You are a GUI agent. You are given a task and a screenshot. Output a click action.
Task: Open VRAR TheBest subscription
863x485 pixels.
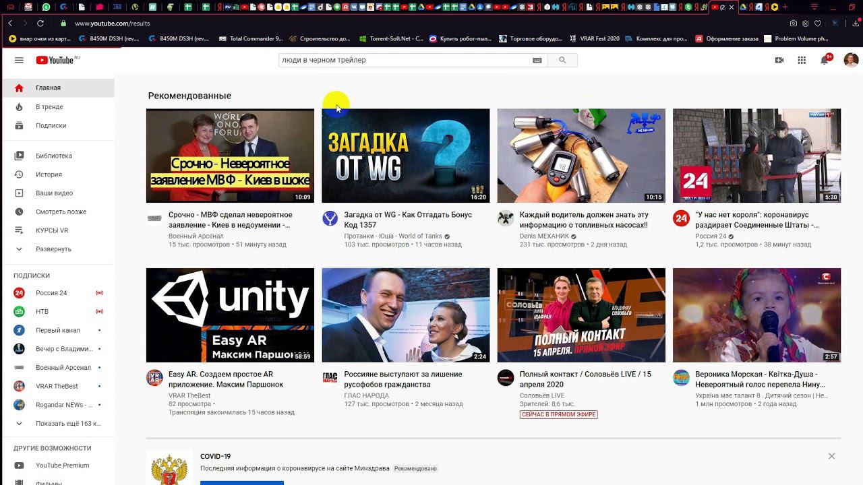tap(57, 386)
